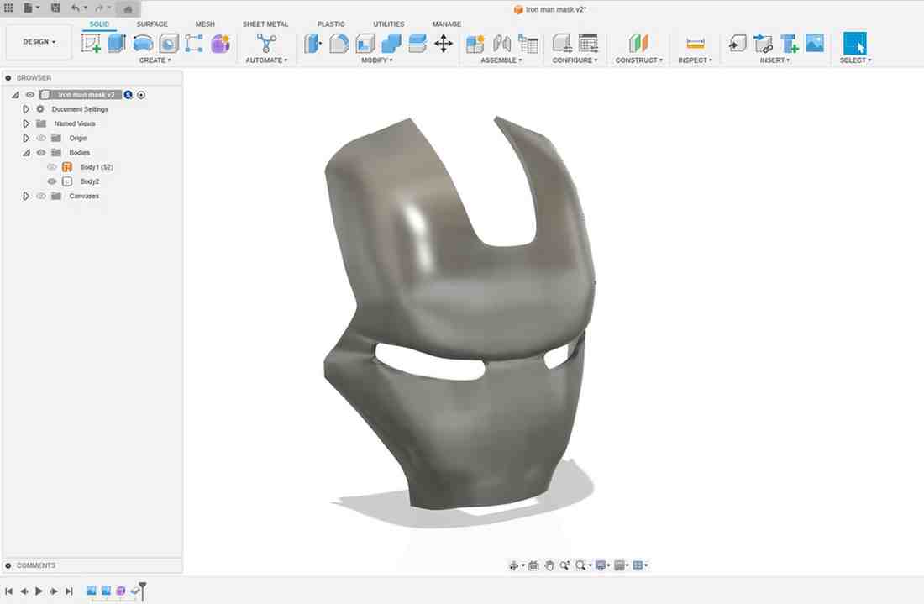Select the Move/Copy arrows tool

(444, 44)
